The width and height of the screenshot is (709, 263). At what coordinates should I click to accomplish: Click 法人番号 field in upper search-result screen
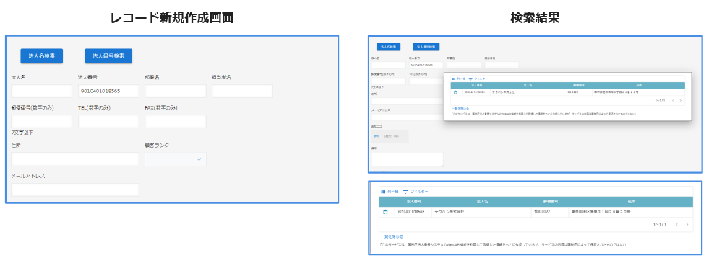click(x=426, y=65)
